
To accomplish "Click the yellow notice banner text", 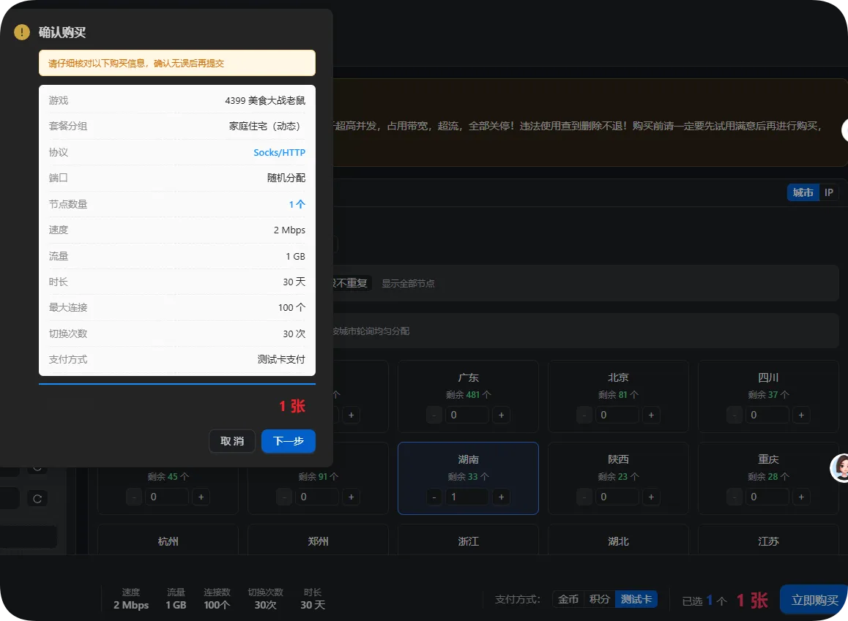I will pyautogui.click(x=135, y=63).
